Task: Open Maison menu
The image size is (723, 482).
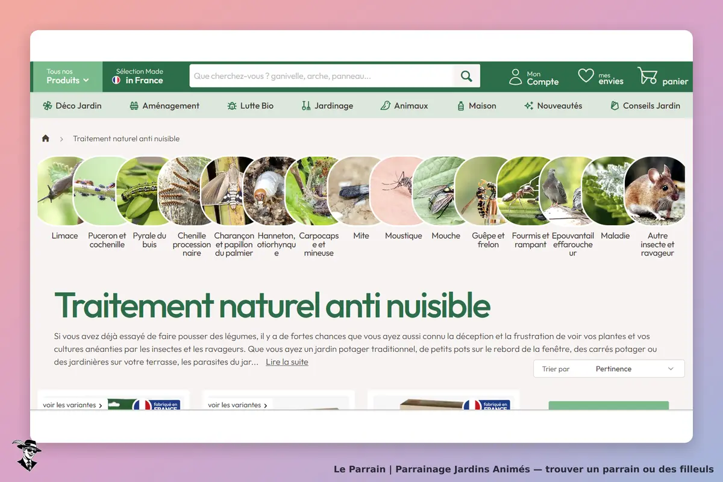Action: [477, 105]
